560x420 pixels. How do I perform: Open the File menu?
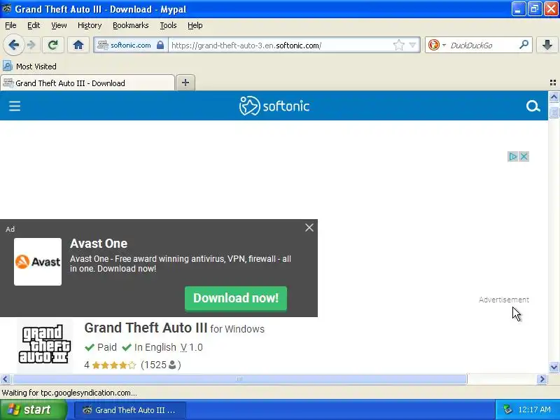[x=10, y=25]
